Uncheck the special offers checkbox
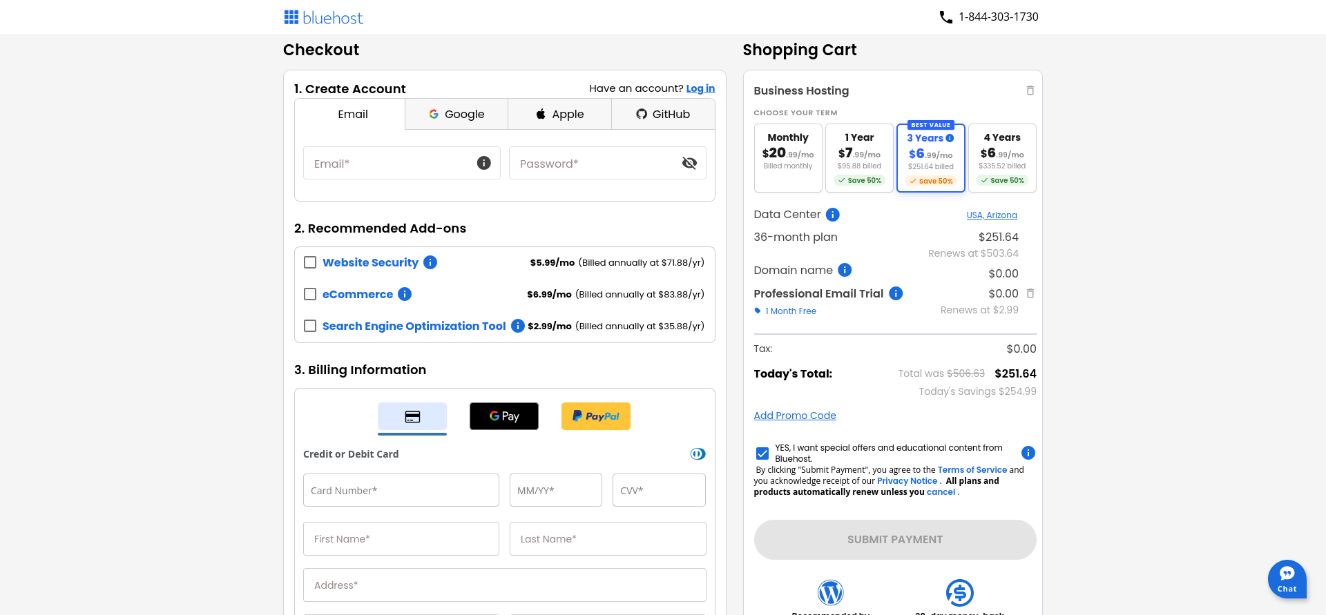 (762, 453)
